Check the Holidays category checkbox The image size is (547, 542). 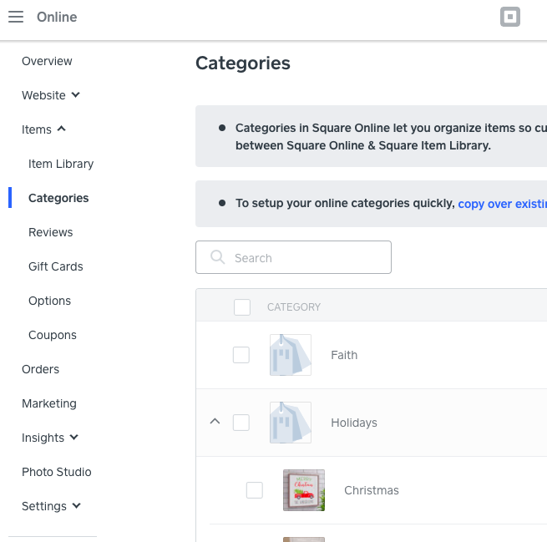click(x=241, y=423)
